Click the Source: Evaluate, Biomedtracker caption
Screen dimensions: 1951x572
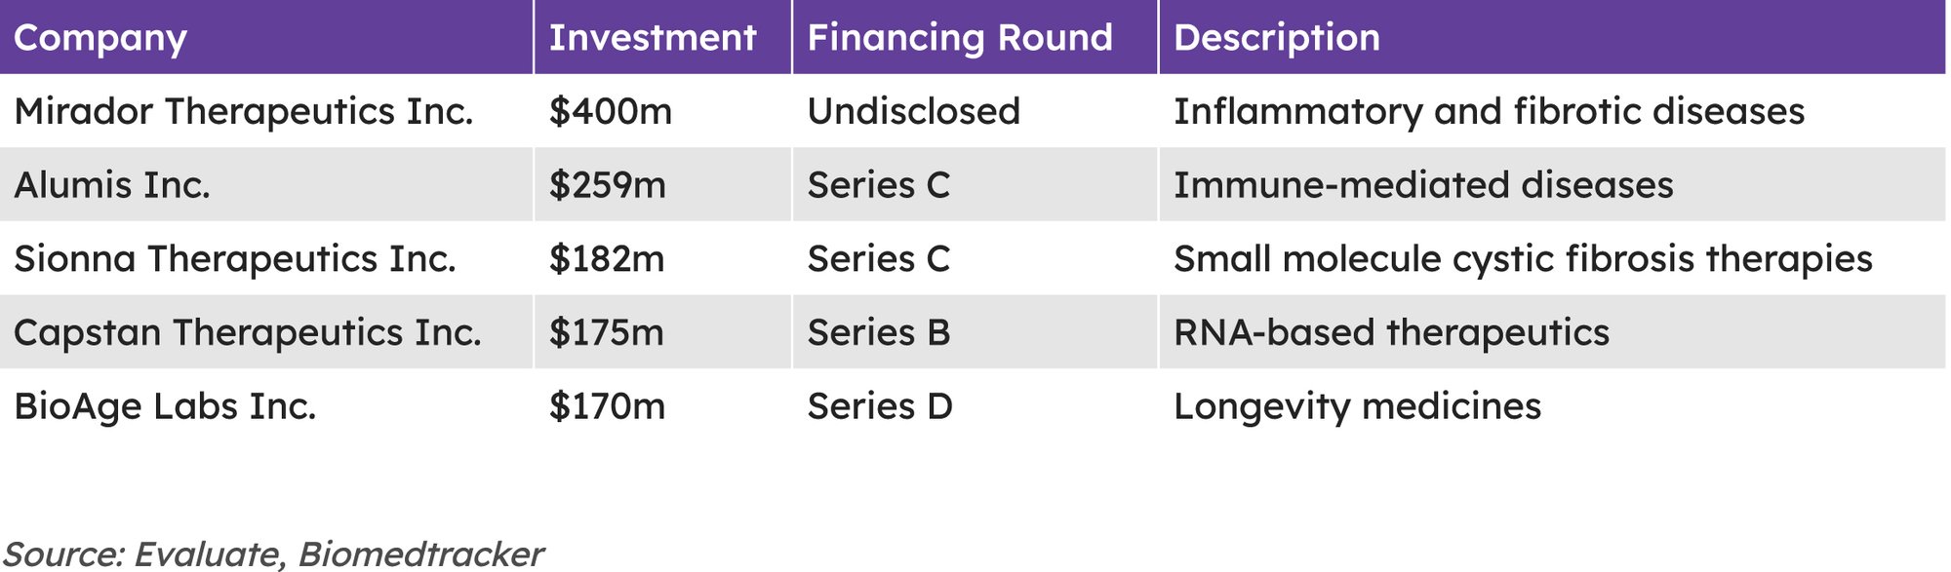click(274, 553)
